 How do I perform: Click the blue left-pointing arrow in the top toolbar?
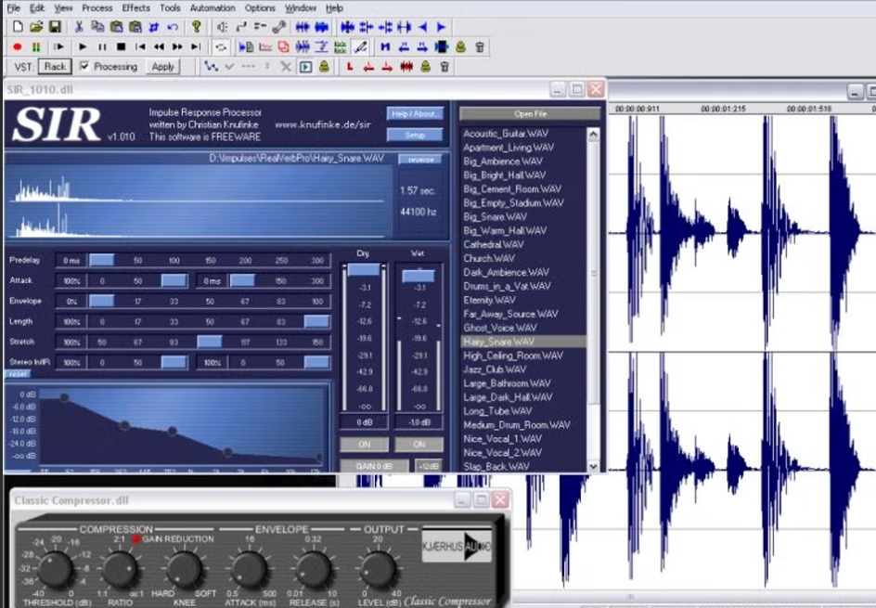pos(423,27)
